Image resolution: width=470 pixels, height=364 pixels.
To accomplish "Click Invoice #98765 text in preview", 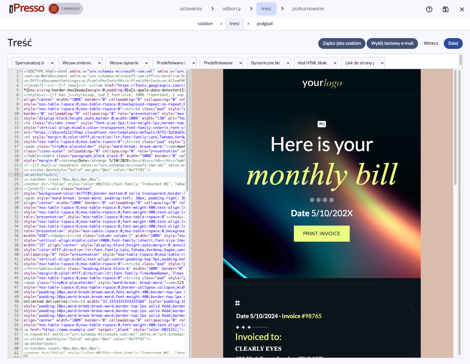I will tap(302, 316).
